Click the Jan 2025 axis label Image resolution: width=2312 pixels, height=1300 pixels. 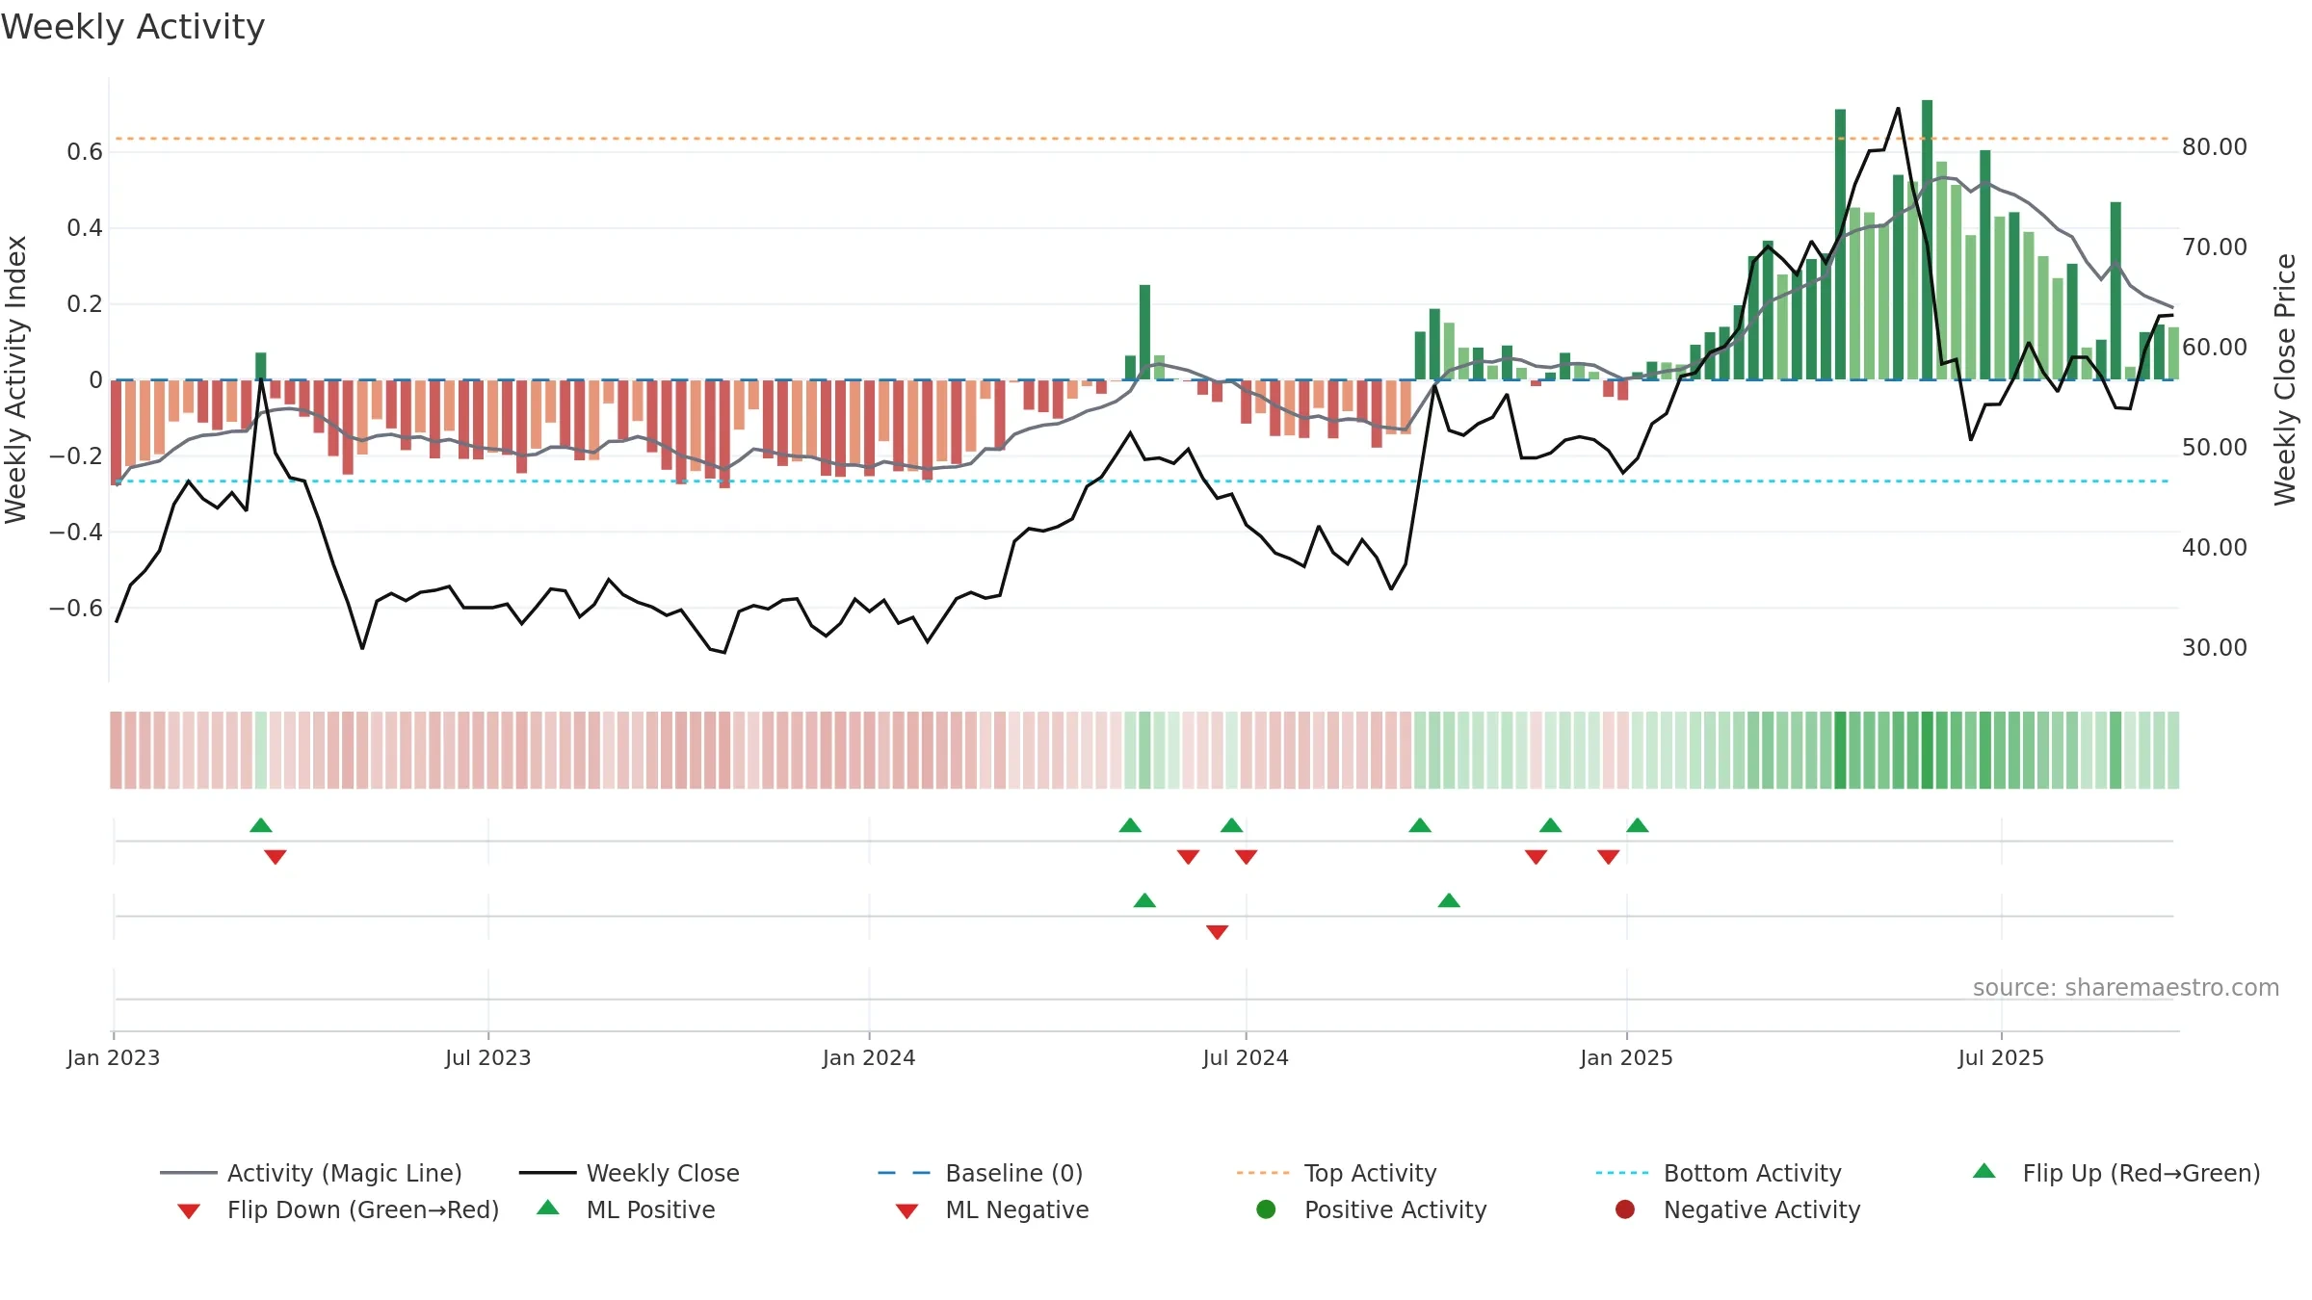[1627, 1057]
